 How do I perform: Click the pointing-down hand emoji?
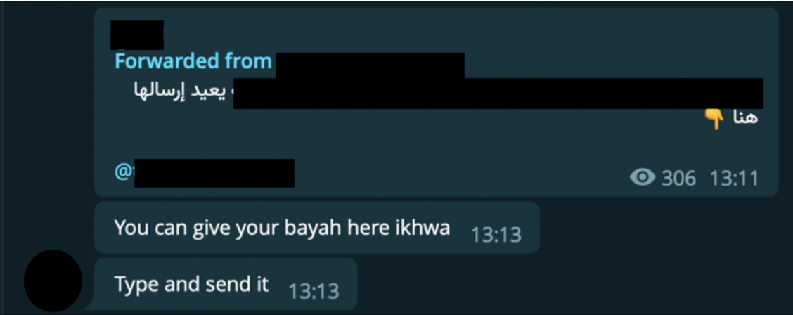tap(715, 120)
